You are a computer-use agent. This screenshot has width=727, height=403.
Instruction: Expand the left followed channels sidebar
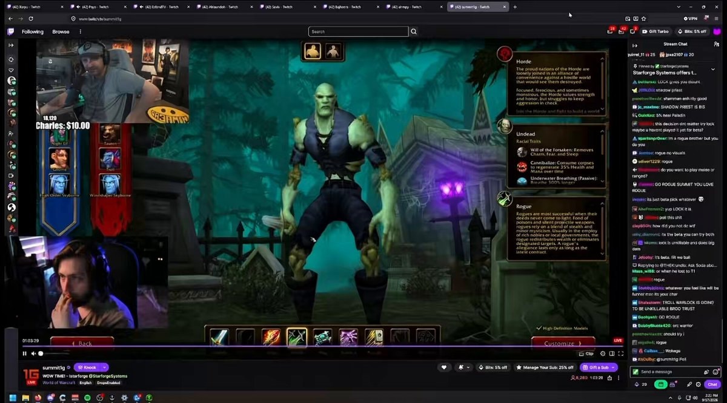click(10, 45)
